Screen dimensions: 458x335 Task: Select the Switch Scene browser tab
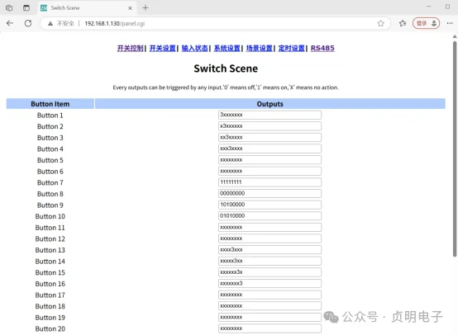[x=87, y=8]
